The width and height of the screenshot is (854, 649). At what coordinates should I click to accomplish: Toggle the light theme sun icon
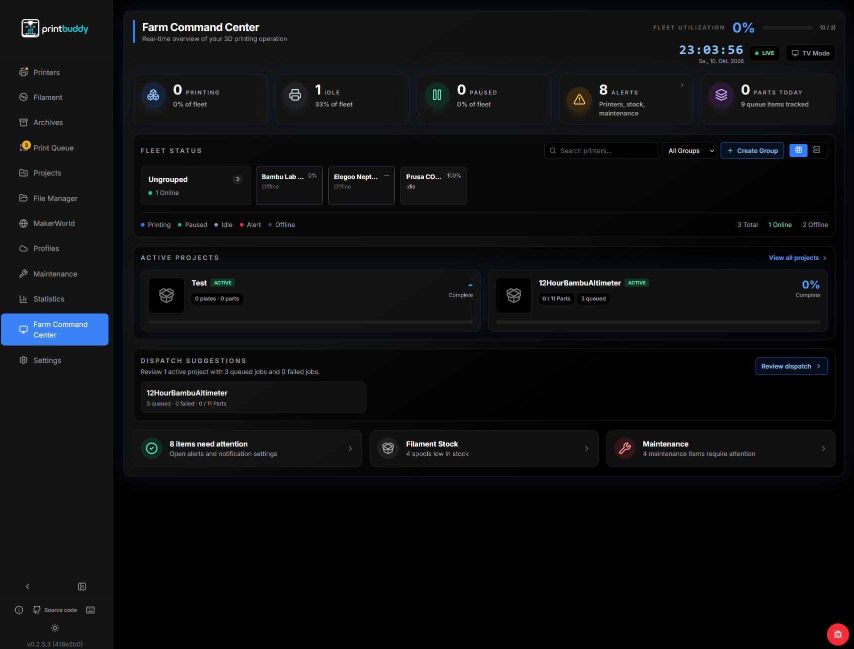click(x=55, y=628)
